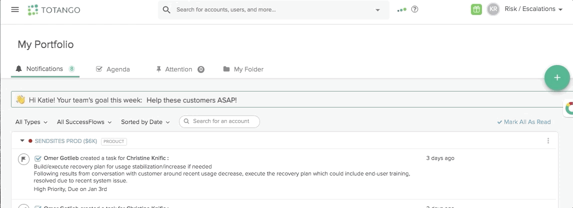Viewport: 573px width, 208px height.
Task: Click the flag icon on the first task
Action: coord(24,159)
